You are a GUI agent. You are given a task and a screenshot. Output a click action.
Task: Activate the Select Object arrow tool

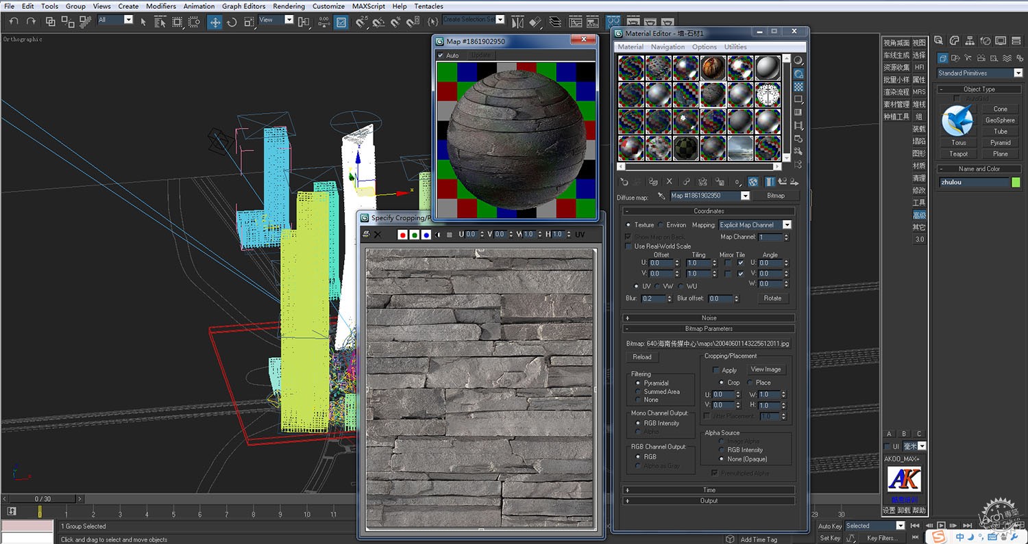pos(143,22)
